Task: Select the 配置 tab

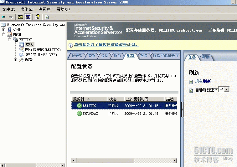Action: tap(131, 56)
